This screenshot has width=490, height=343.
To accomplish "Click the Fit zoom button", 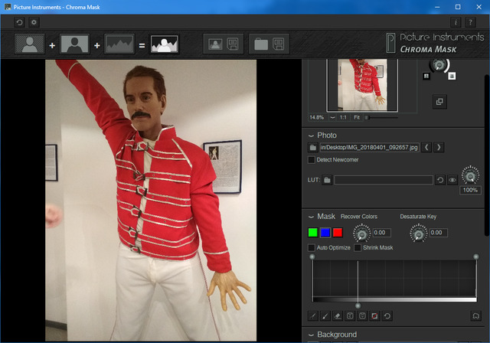I will pos(357,117).
